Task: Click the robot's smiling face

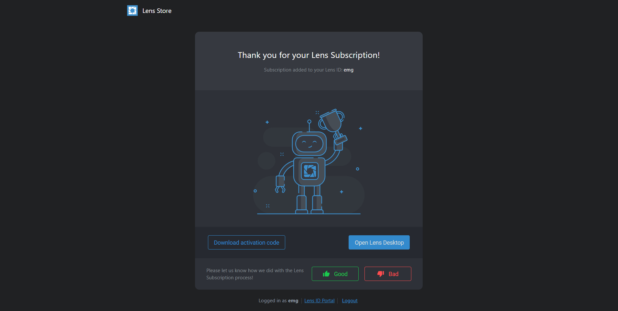Action: click(309, 144)
